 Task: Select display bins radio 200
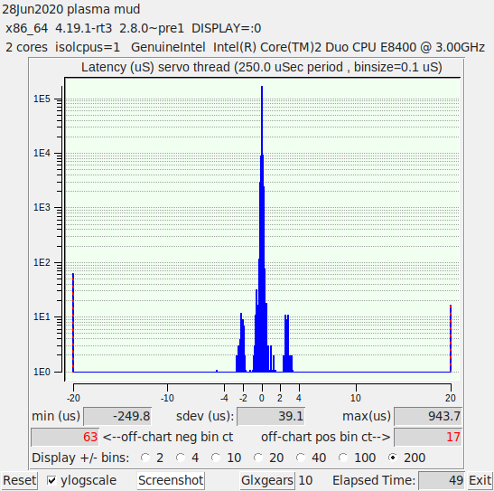click(393, 458)
